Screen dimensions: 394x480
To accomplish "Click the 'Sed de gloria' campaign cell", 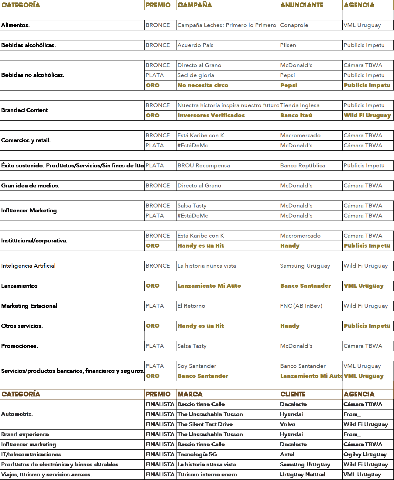I will click(x=228, y=75).
